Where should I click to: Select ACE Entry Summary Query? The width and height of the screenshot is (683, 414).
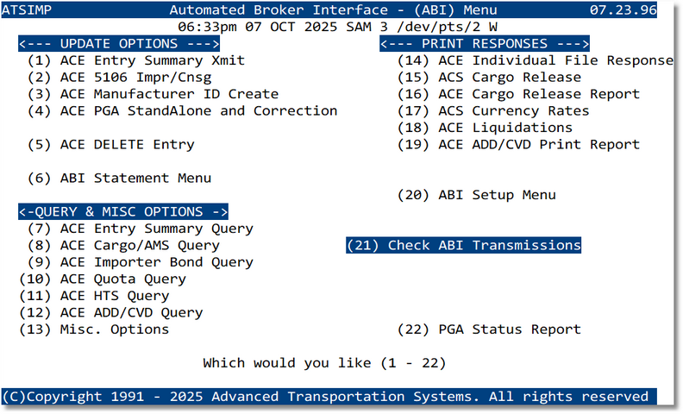[x=140, y=229]
